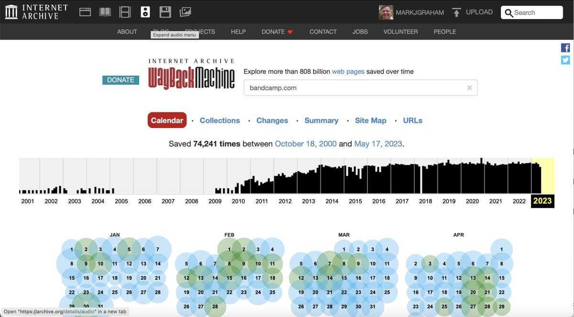The height and width of the screenshot is (317, 574).
Task: Open the DONATE heart nav item
Action: (277, 32)
